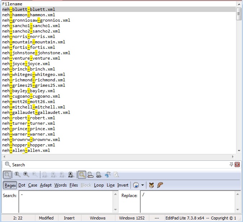Click the Replace box scroll-up arrow
Viewport: 243px width, 222px height.
click(x=238, y=194)
